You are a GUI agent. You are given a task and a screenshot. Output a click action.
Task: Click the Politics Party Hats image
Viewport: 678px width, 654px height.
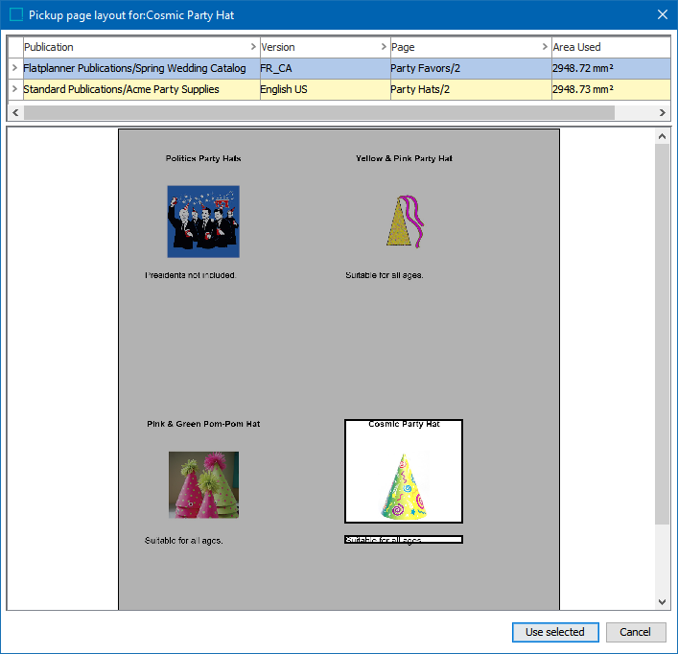point(203,222)
